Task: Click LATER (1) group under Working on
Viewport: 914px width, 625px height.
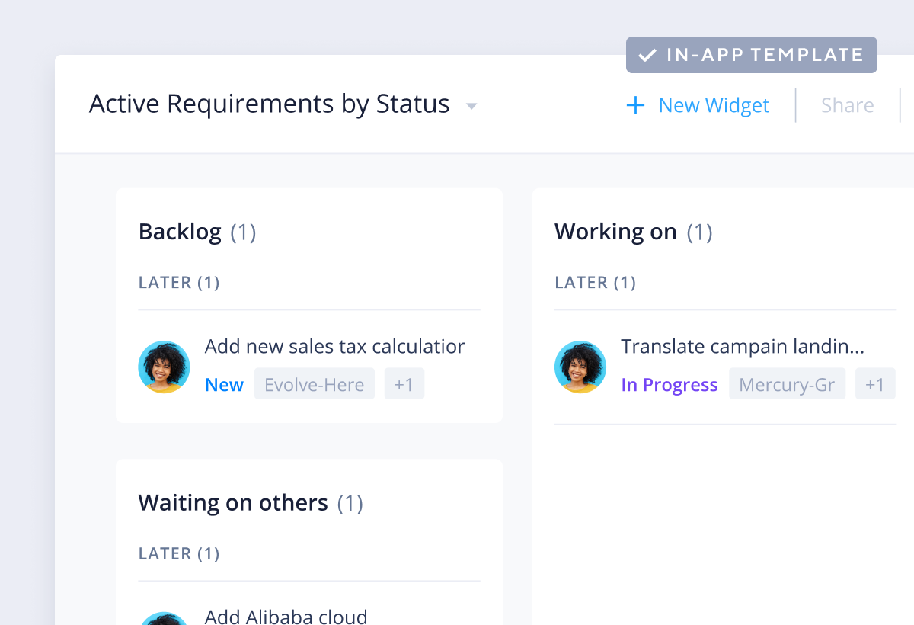Action: click(595, 283)
